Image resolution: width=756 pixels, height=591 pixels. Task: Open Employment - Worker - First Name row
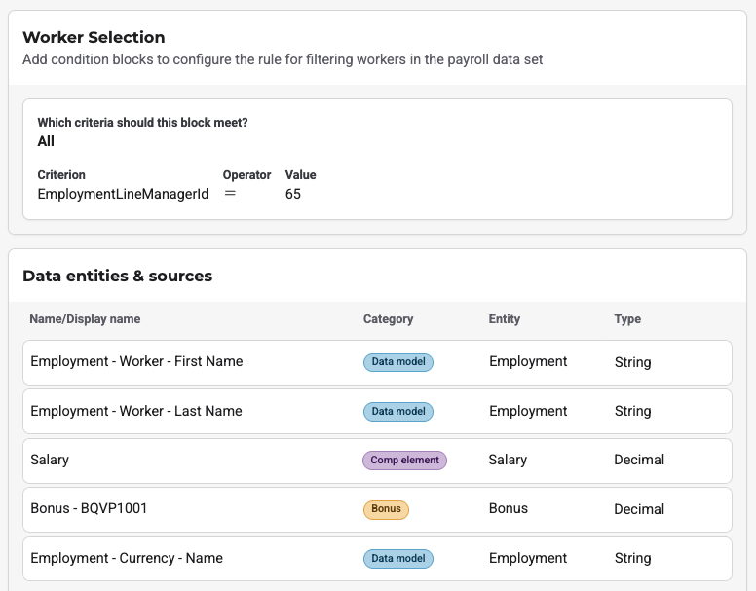point(136,361)
